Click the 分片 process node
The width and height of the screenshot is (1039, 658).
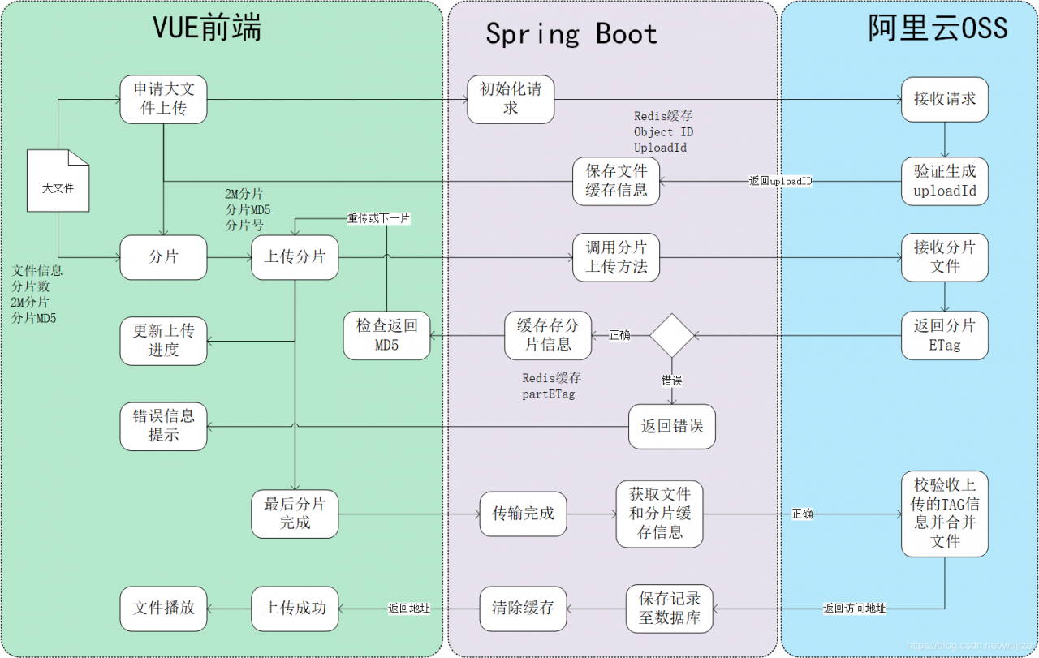[x=163, y=257]
